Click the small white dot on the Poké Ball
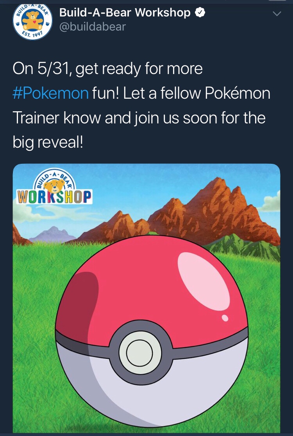Viewport: 293px width, 436px height. [225, 318]
